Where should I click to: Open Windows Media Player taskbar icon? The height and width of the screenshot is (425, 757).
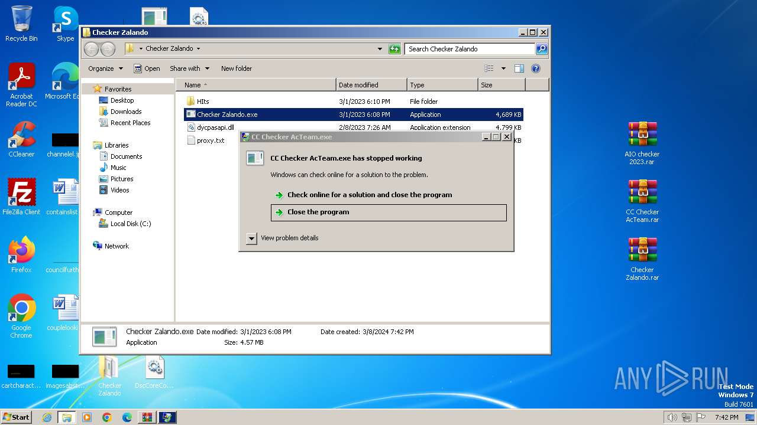point(87,417)
